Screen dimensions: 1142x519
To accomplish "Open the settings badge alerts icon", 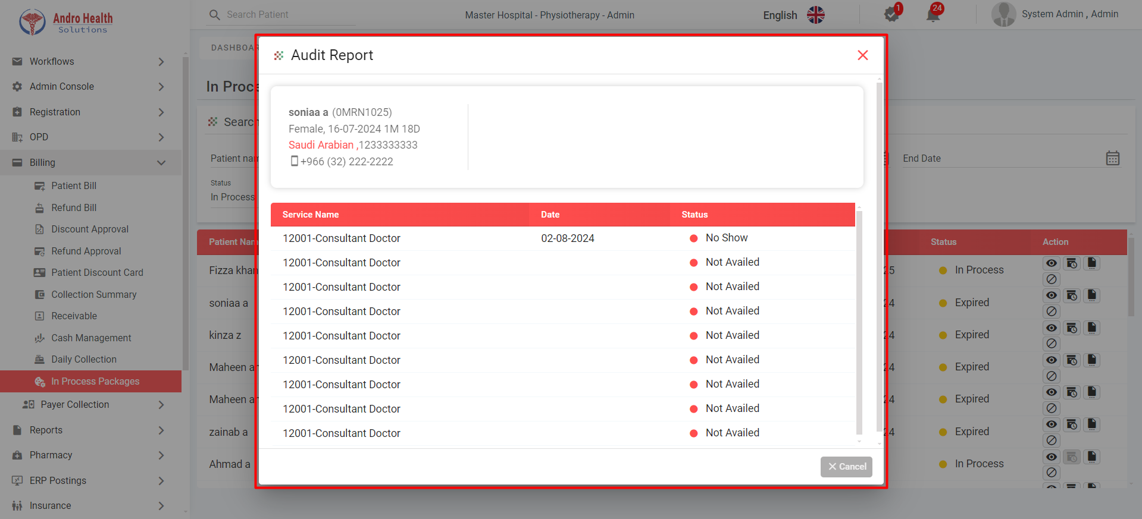I will (891, 14).
